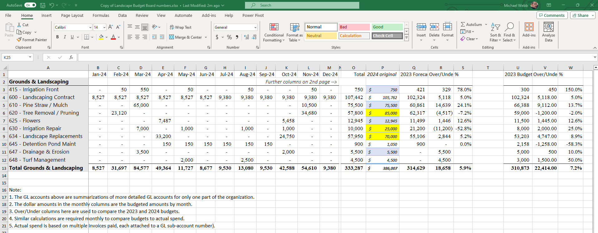This screenshot has height=233, width=598.
Task: Click the Comma Style icon
Action: point(237,37)
